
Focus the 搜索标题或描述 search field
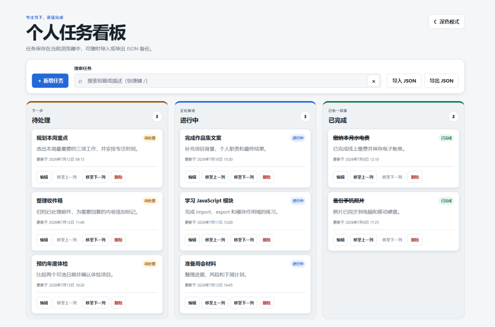227,81
